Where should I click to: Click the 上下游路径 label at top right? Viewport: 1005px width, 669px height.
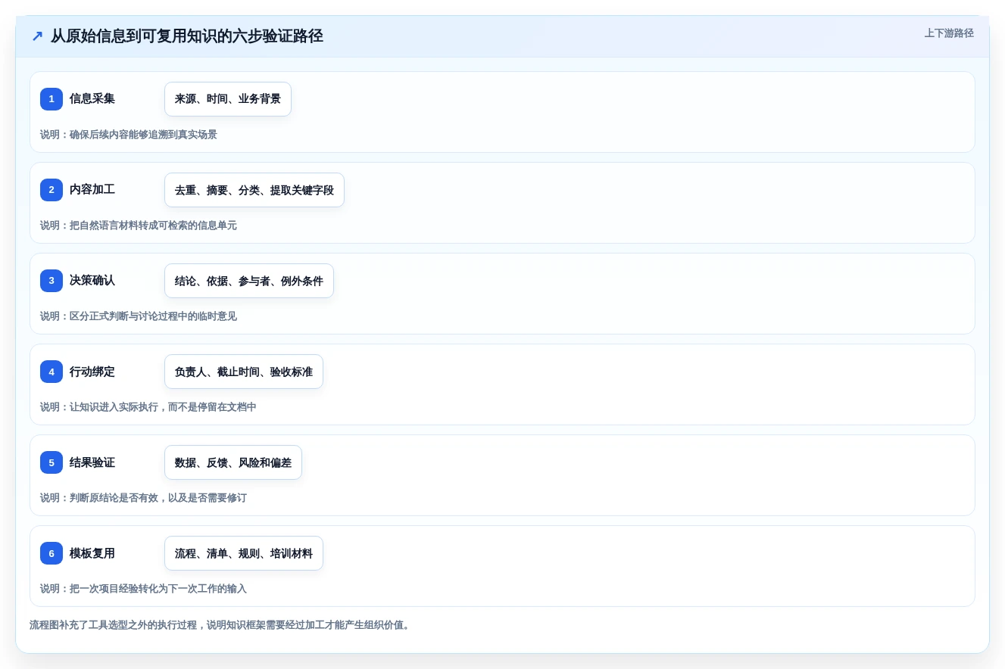(949, 33)
